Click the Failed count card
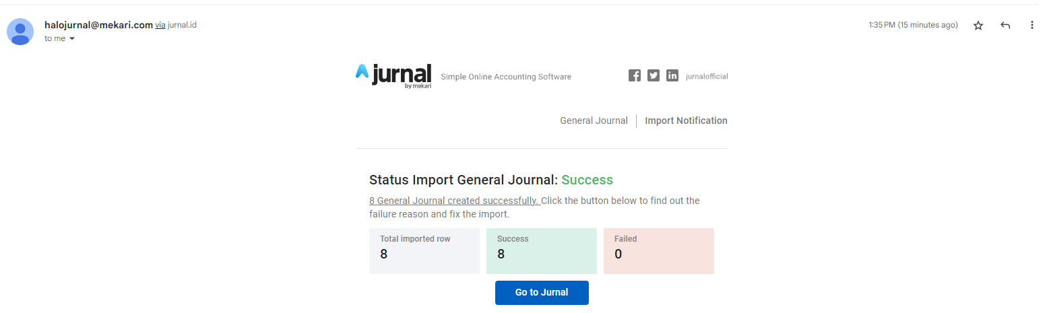Screen dimensions: 1047x313 click(x=659, y=251)
